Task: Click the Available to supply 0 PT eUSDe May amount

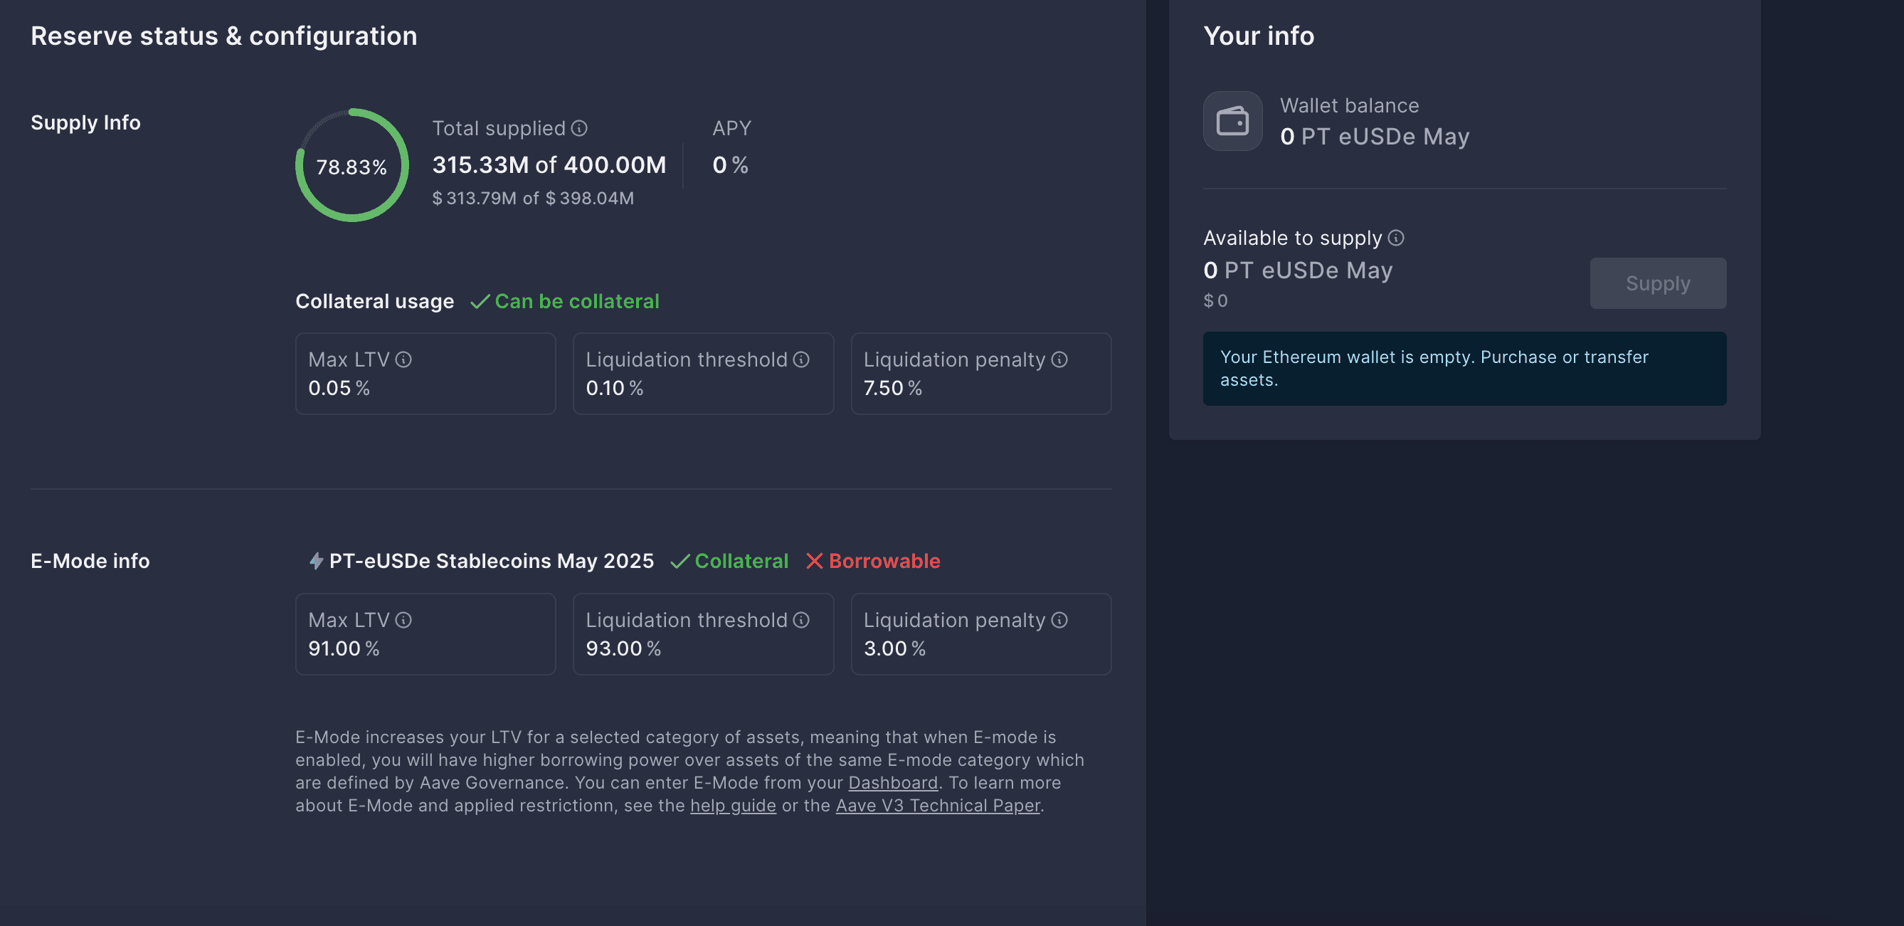Action: click(x=1297, y=270)
